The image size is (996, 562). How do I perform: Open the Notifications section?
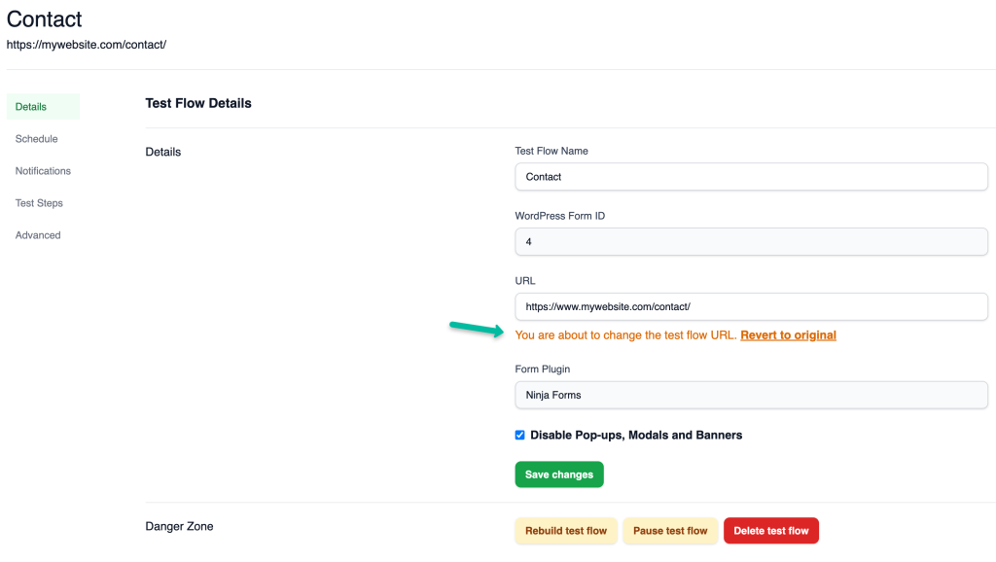tap(43, 171)
